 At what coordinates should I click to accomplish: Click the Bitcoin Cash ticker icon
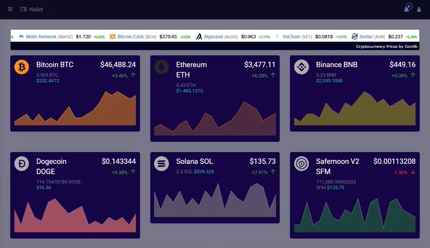[113, 37]
